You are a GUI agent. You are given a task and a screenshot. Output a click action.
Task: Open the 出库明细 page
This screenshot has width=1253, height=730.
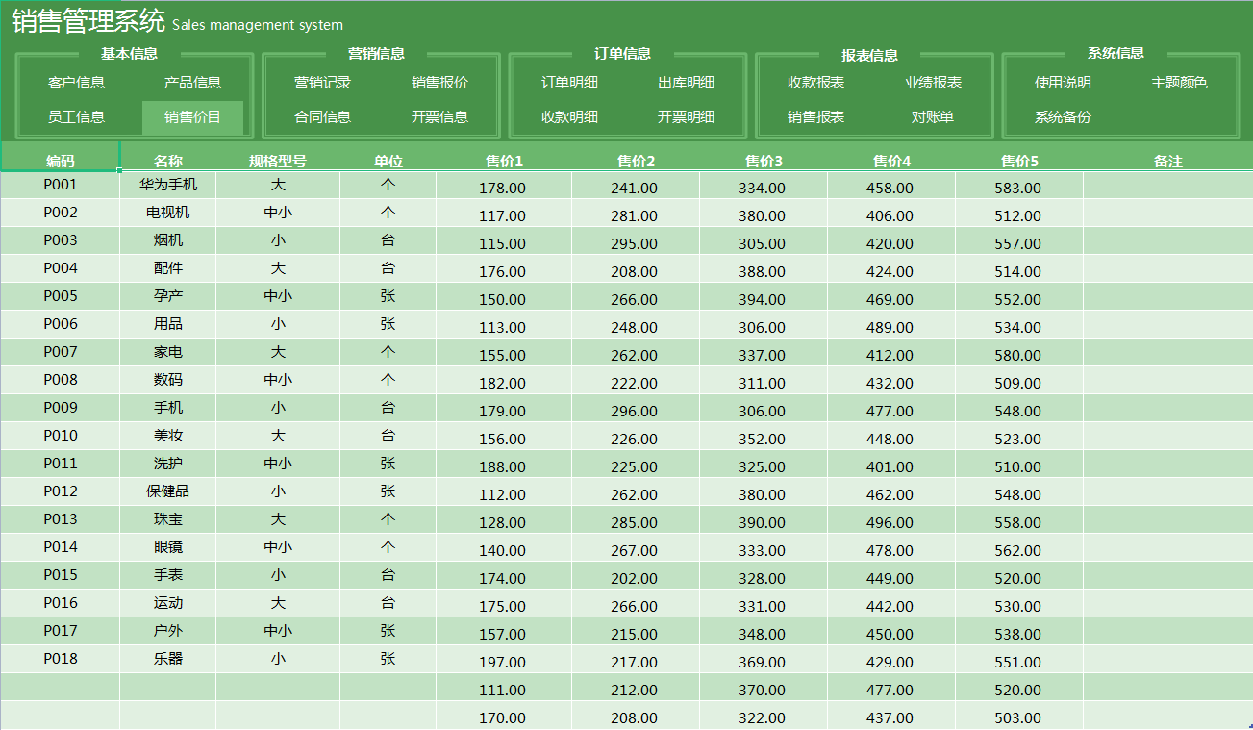[x=687, y=83]
